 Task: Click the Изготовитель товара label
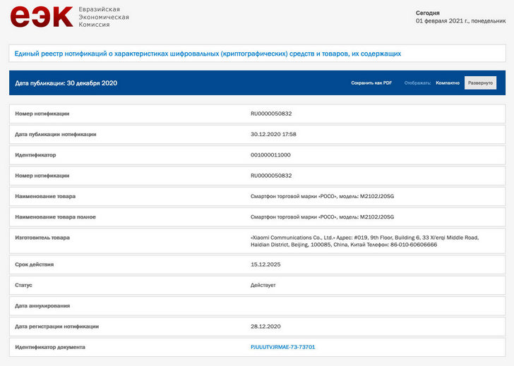tap(42, 238)
